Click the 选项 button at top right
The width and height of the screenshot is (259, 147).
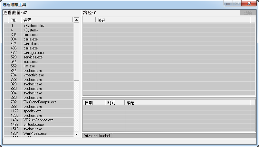point(248,13)
